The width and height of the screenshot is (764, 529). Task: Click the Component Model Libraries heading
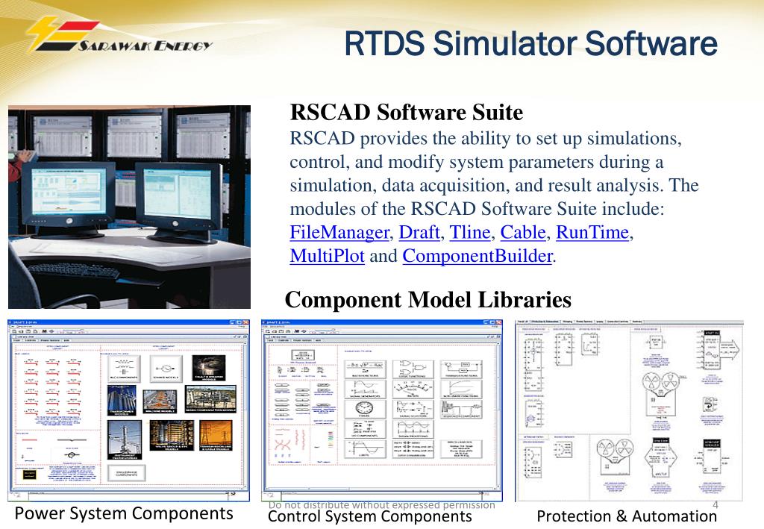coord(428,300)
